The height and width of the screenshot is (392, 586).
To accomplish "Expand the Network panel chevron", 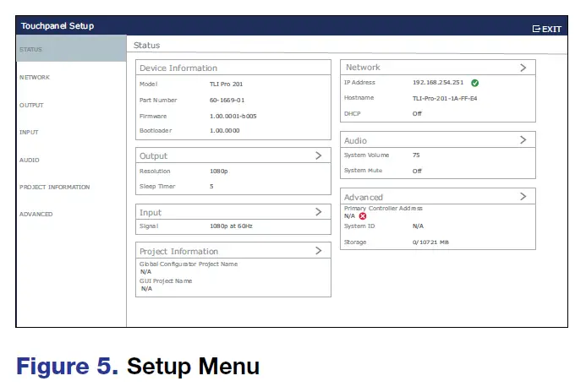I will (x=523, y=68).
